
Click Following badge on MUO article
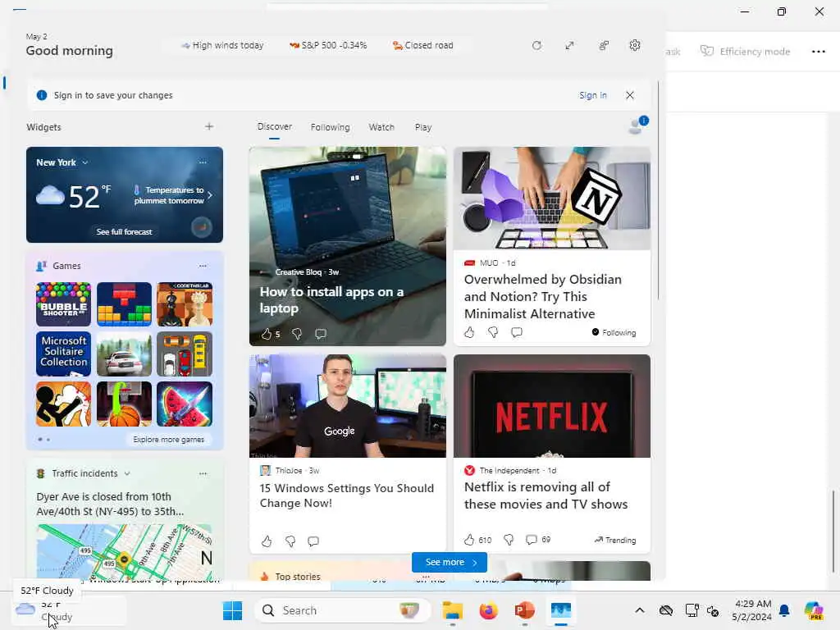[614, 333]
